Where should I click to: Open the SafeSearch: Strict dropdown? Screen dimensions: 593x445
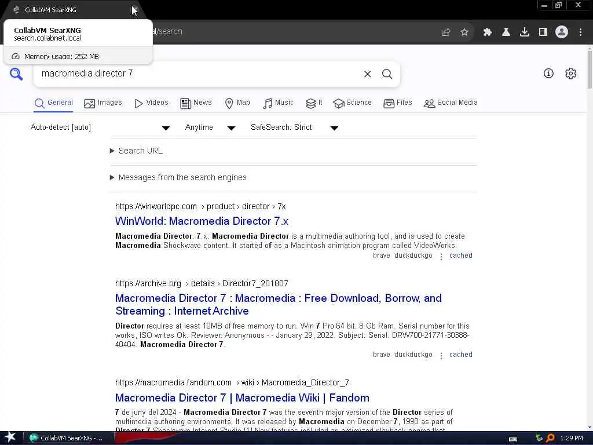pyautogui.click(x=294, y=127)
